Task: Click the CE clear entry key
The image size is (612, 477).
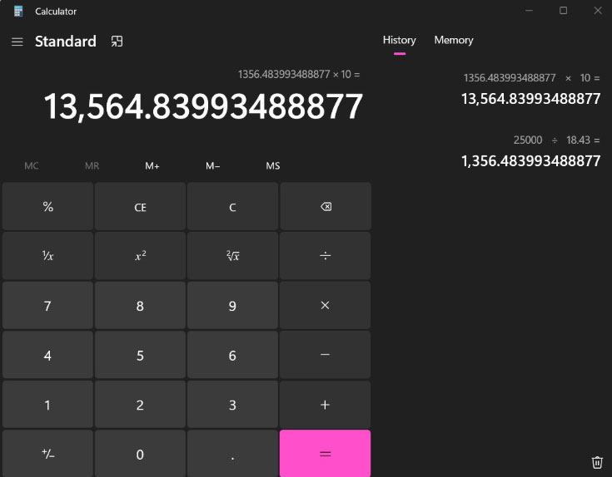Action: point(140,206)
